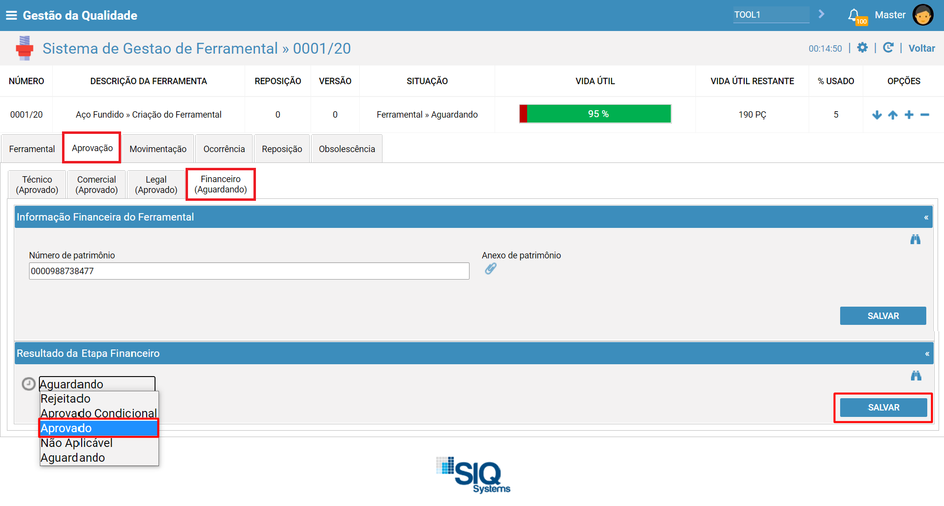This screenshot has width=944, height=506.
Task: Click the 95 % vida útil progress bar
Action: 595,114
